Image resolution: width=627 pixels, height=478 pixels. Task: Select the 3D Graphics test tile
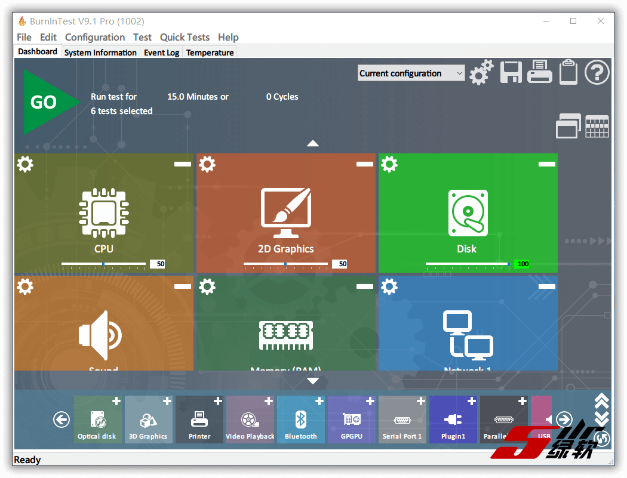point(149,420)
